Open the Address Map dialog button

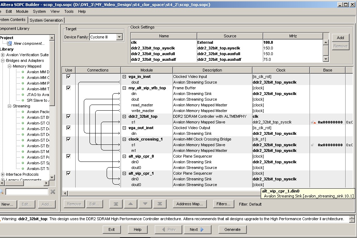[x=190, y=204]
